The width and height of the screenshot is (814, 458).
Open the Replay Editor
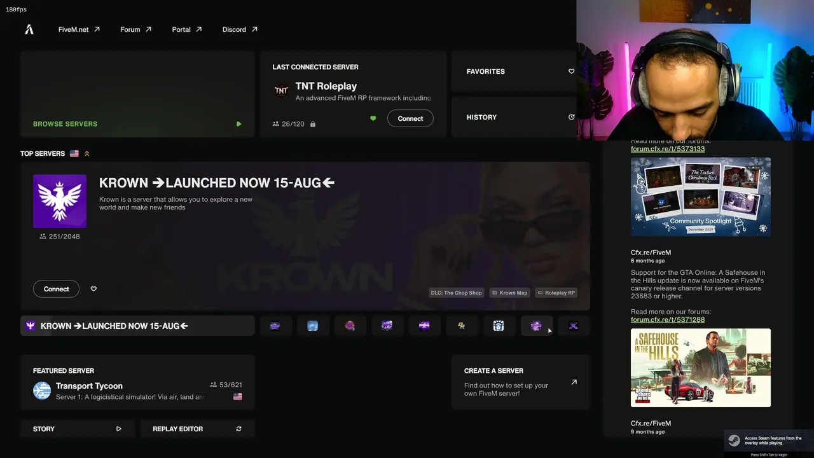tap(197, 429)
